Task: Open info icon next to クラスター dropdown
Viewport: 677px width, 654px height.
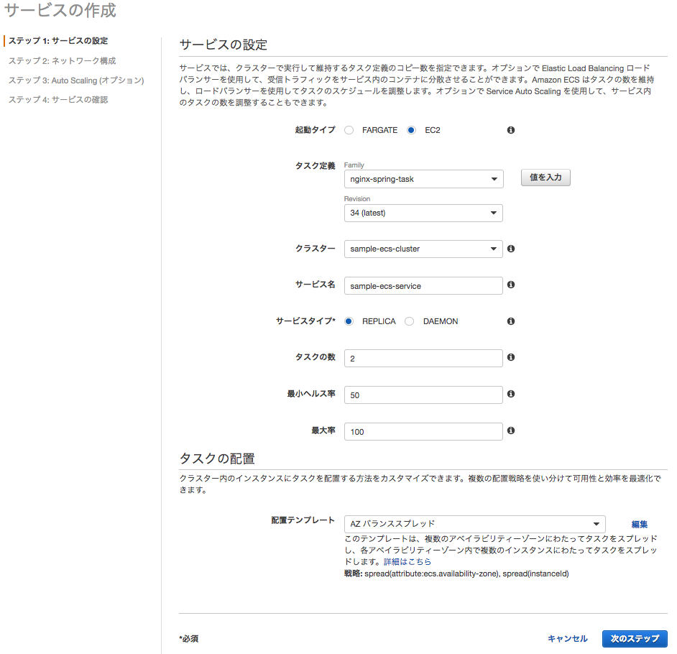Action: click(511, 249)
